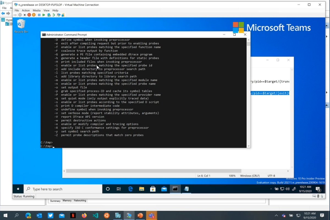Screen dimensions: 330x220
Task: Open Firefox on host taskbar
Action: pos(84,215)
